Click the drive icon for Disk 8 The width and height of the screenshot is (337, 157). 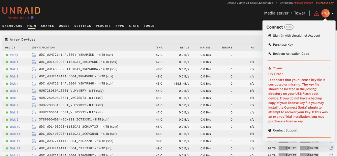point(33,112)
